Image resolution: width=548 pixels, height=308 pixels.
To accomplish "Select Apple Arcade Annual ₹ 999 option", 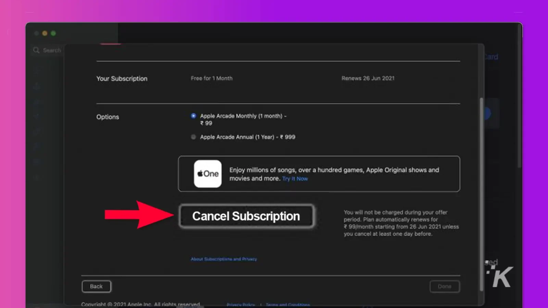I will pos(194,137).
